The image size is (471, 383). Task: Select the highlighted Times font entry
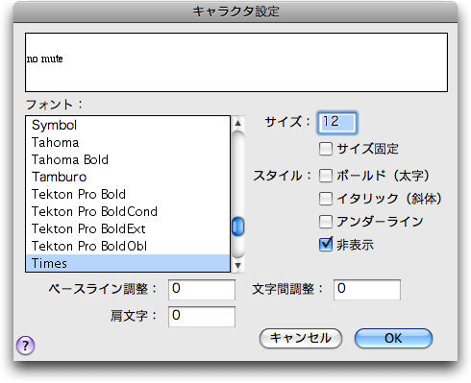128,263
